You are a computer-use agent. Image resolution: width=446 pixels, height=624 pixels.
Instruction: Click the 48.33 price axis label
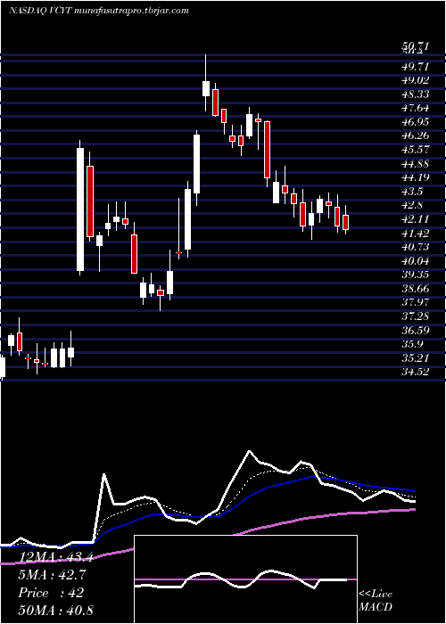pos(415,94)
